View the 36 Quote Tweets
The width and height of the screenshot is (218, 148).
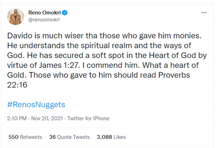click(69, 137)
